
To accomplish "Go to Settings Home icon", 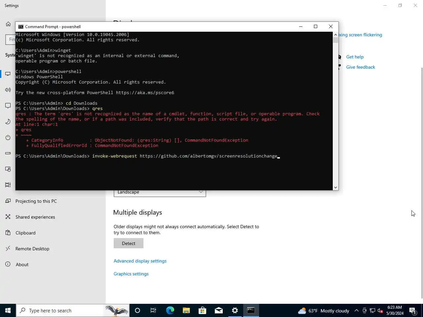I will click(x=8, y=24).
